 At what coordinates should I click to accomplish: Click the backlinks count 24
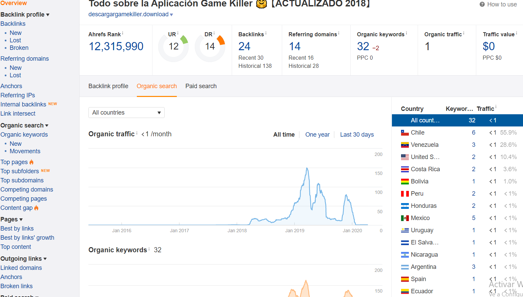(x=244, y=46)
